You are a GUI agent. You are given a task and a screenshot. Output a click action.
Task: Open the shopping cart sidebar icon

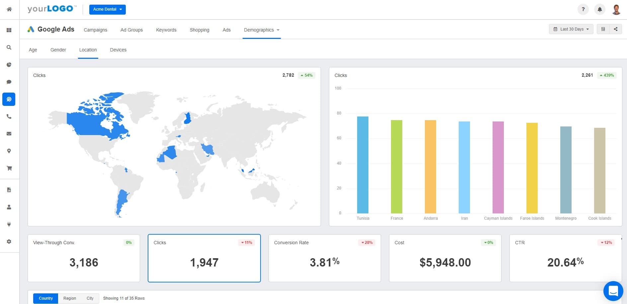9,168
